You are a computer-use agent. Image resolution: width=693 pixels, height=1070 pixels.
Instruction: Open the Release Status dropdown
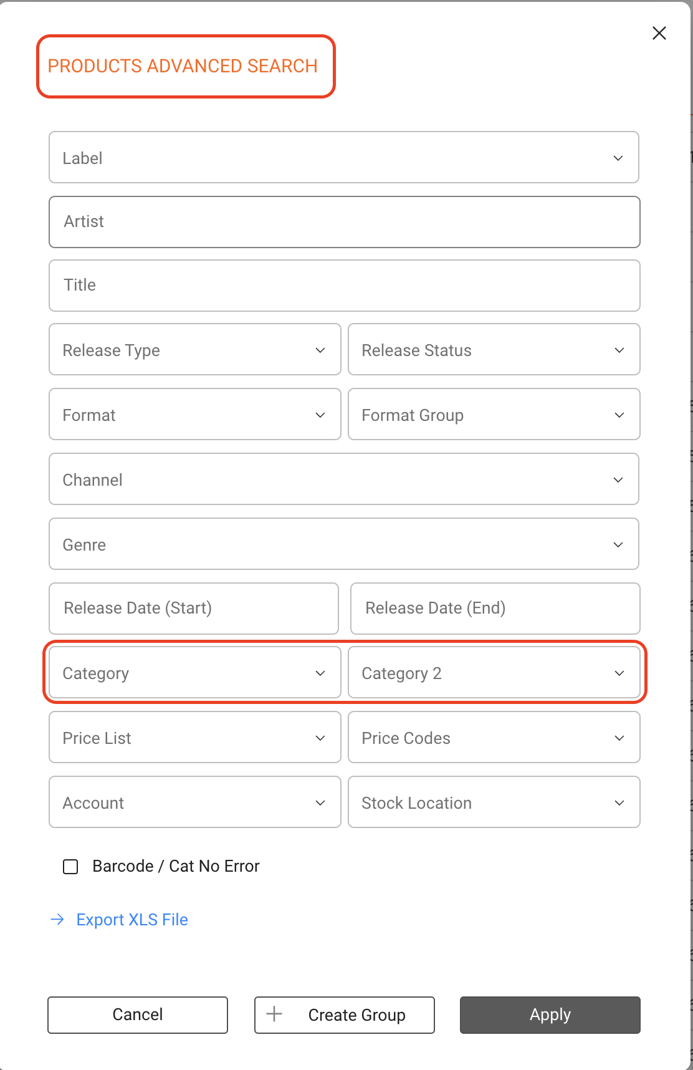(494, 349)
